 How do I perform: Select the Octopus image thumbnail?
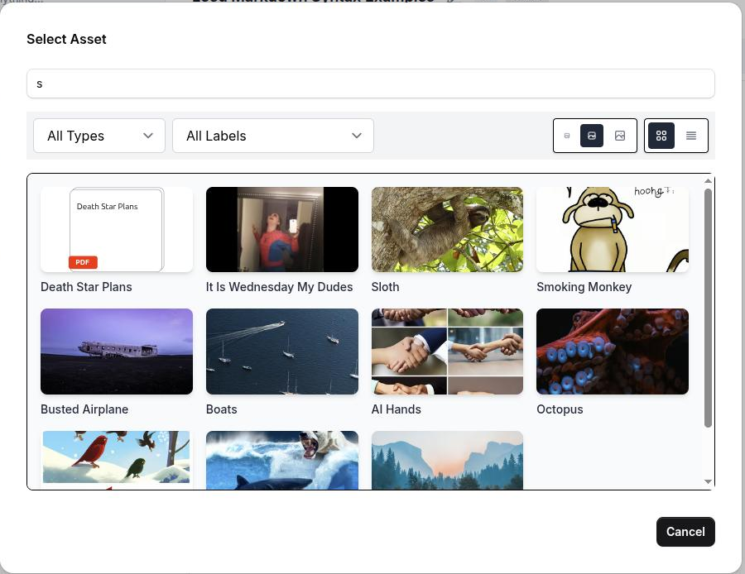click(613, 352)
